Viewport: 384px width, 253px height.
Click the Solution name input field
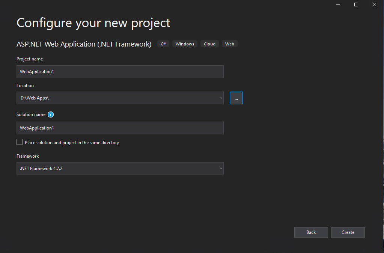(120, 128)
